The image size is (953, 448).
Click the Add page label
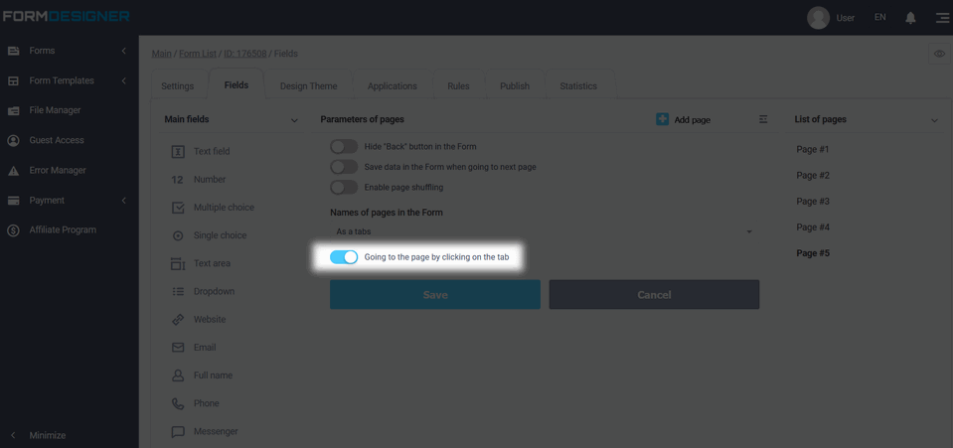[693, 120]
